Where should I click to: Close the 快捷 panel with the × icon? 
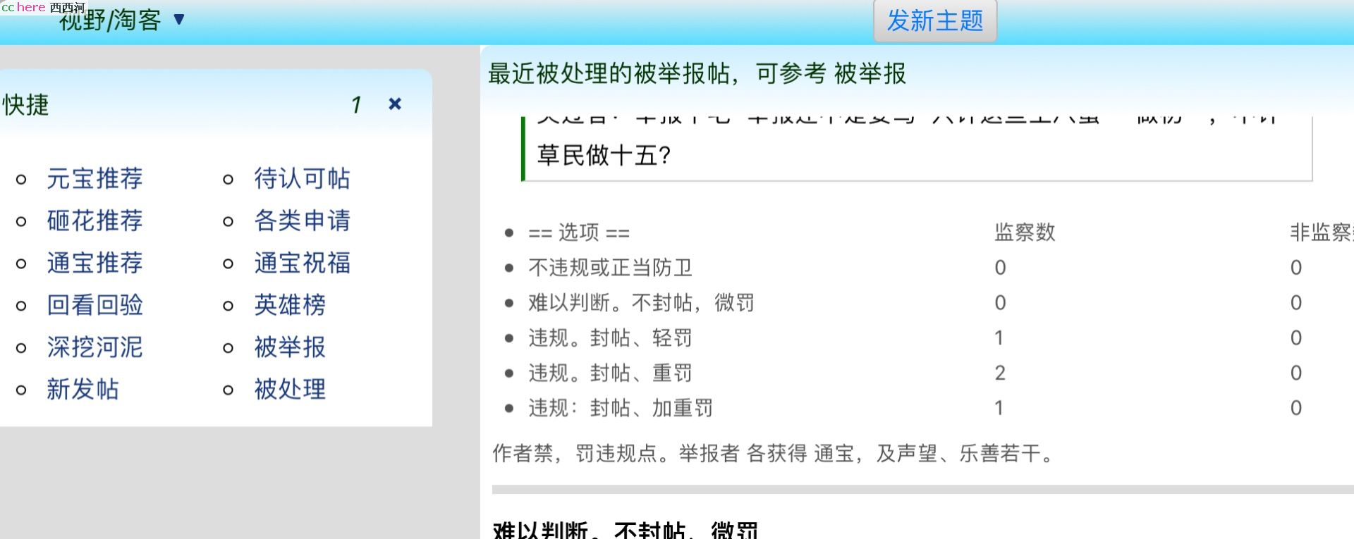[395, 104]
